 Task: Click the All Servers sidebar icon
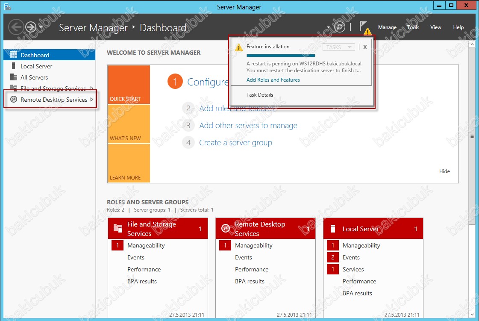click(13, 77)
